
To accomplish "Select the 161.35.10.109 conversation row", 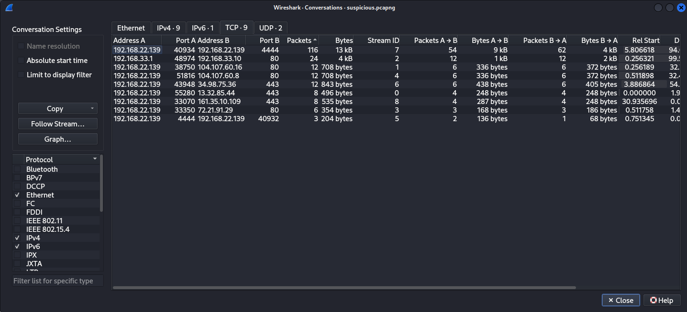I will point(396,101).
